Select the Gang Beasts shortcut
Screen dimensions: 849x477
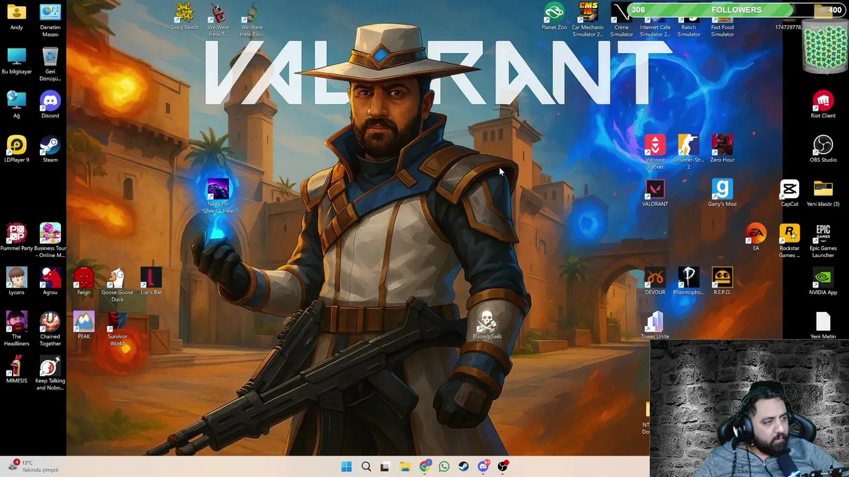(184, 17)
